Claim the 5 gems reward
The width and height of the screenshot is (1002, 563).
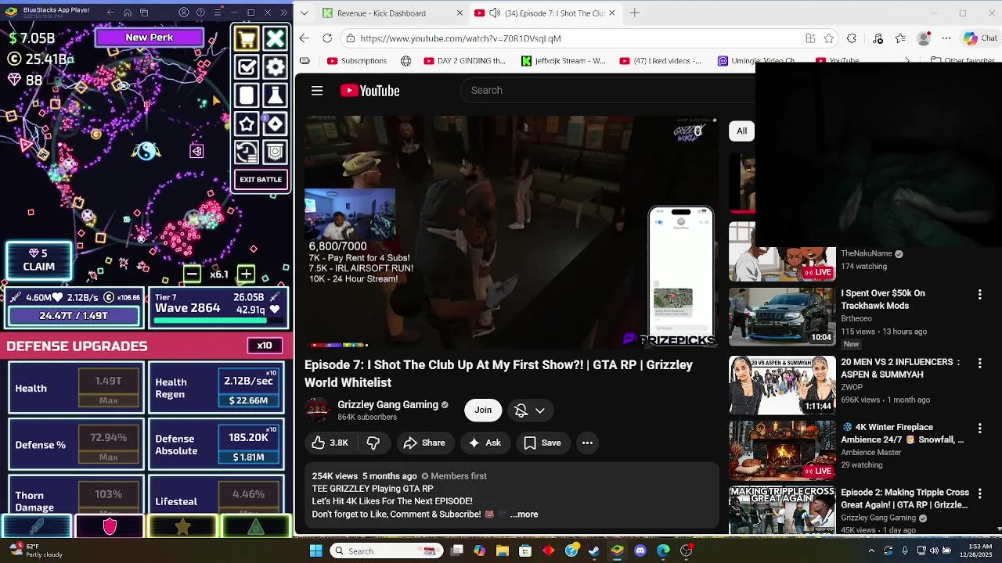38,260
